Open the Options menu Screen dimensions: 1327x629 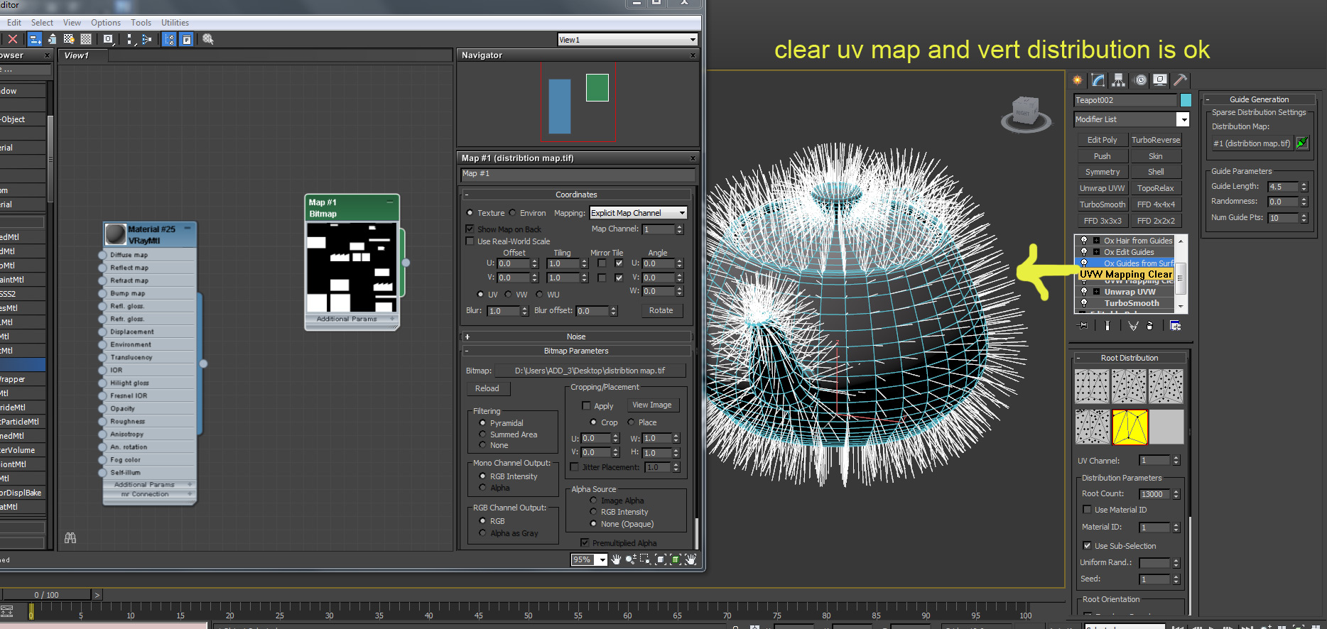click(106, 23)
